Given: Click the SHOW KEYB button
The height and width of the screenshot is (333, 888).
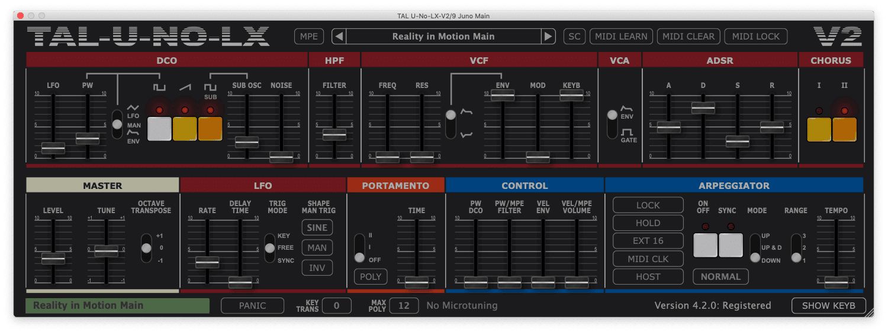Looking at the screenshot, I should coord(828,306).
